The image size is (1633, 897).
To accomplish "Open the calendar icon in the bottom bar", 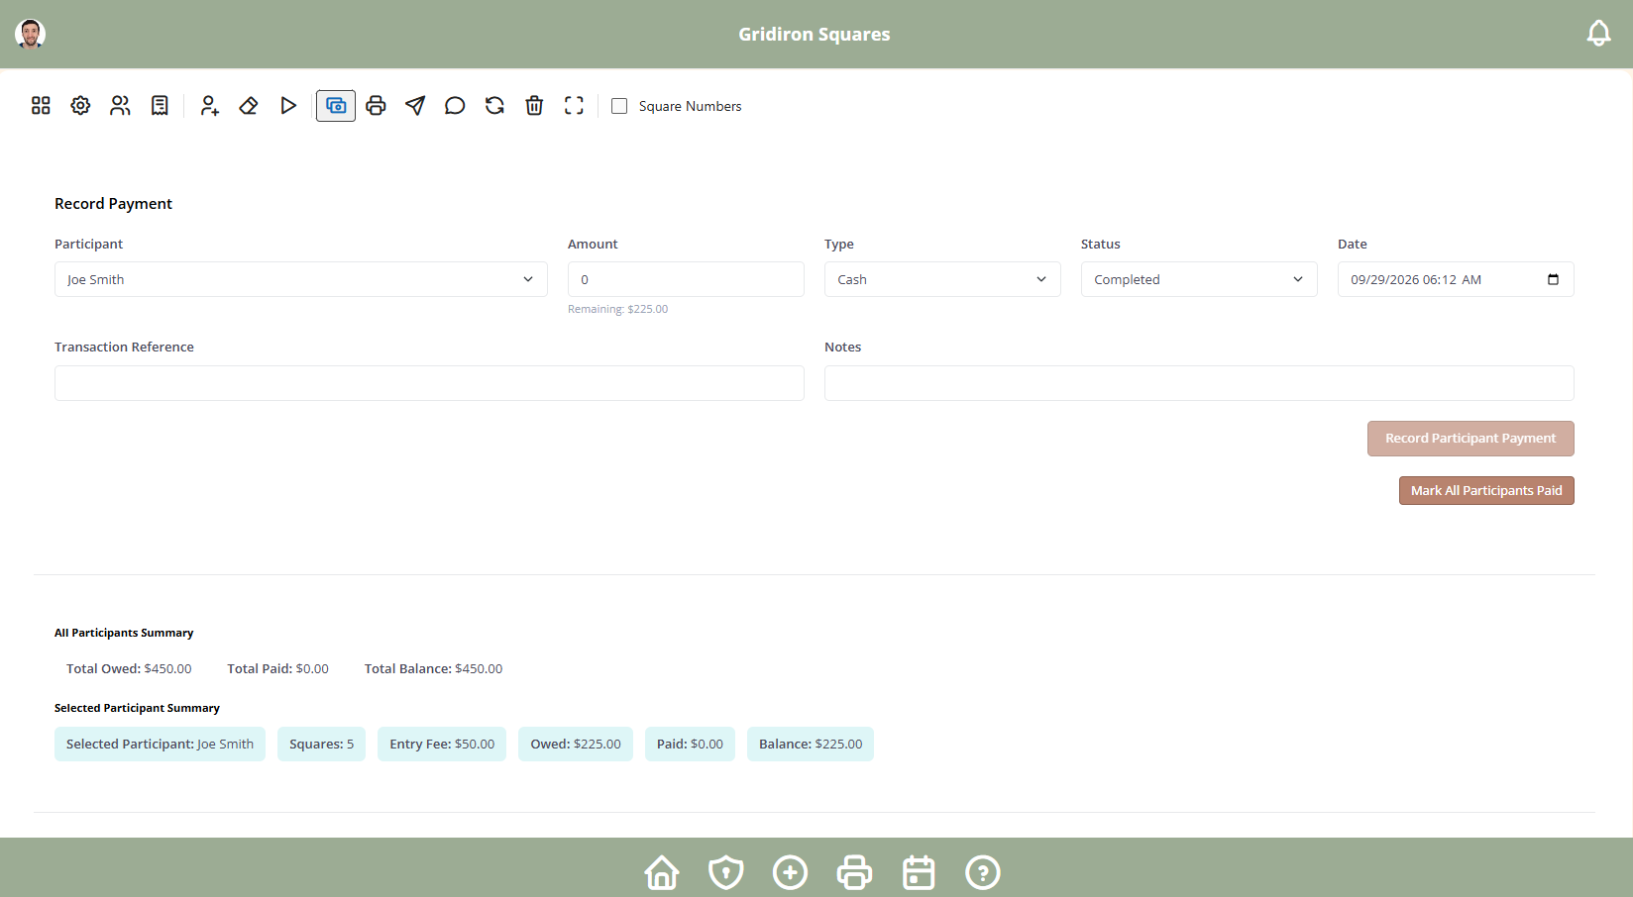I will point(919,872).
